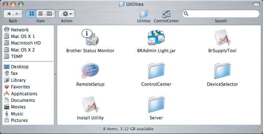Launch the Install Utility icon

pyautogui.click(x=90, y=104)
